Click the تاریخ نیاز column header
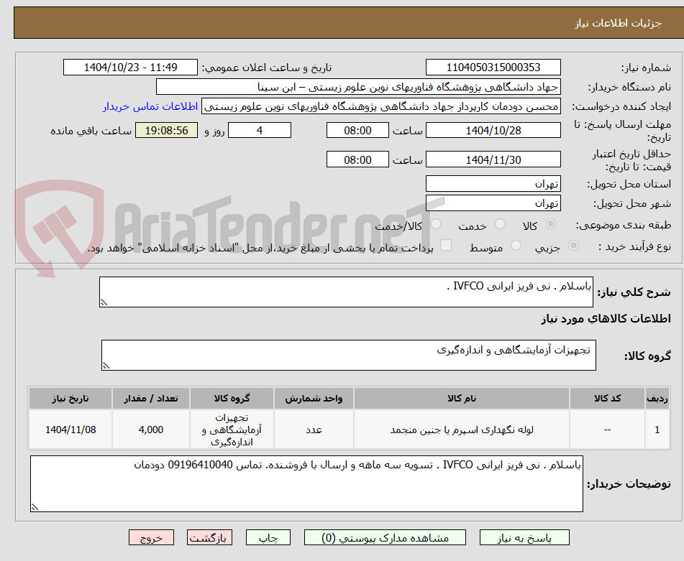Screen dimensions: 684x561 click(70, 399)
